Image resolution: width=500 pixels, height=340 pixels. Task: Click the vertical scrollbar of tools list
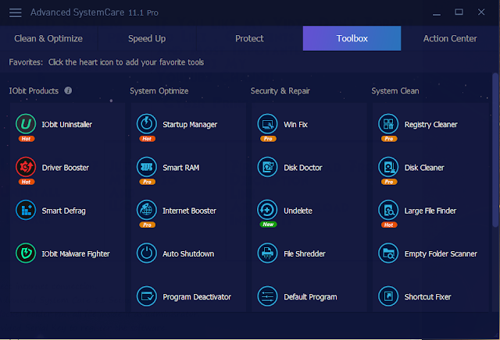click(x=495, y=150)
